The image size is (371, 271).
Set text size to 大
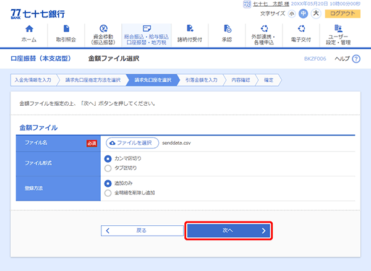pyautogui.click(x=316, y=14)
